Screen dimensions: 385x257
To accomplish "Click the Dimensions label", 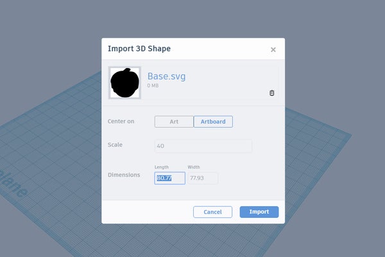I will point(124,175).
